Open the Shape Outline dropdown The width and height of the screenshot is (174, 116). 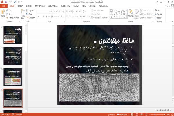pos(146,14)
